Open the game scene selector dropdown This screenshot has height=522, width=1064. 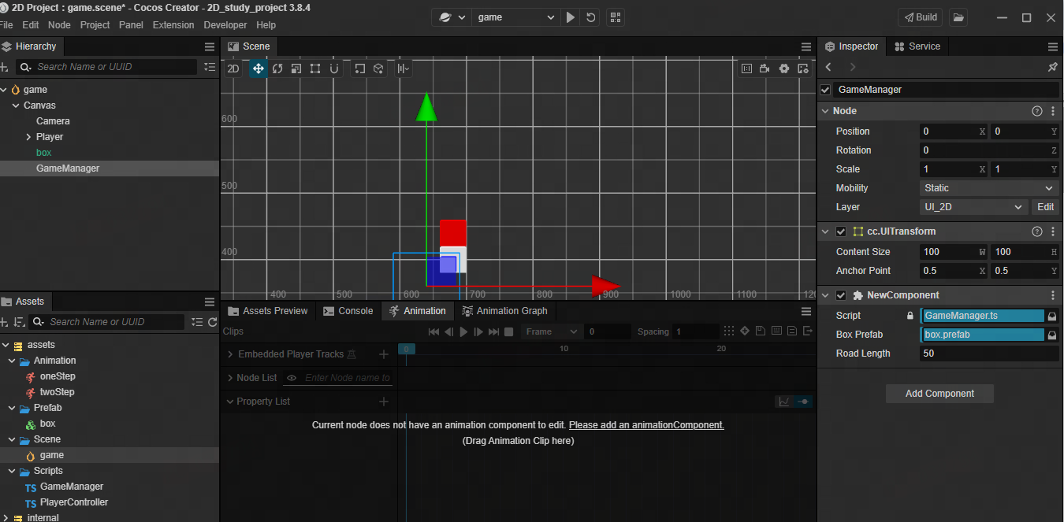[515, 17]
